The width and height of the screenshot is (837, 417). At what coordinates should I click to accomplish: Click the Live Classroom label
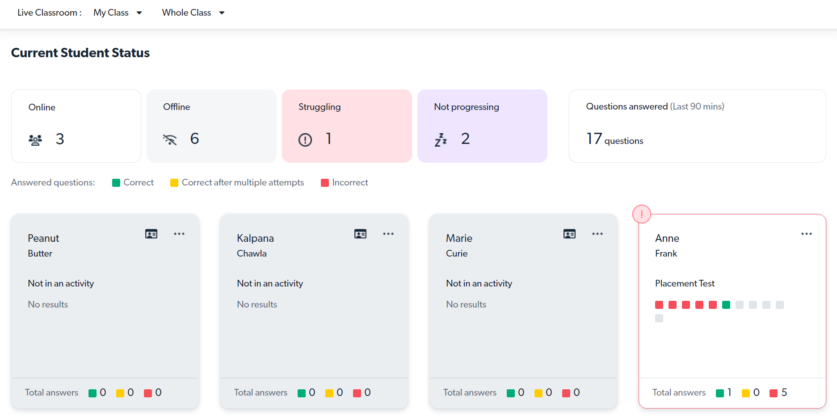(50, 13)
